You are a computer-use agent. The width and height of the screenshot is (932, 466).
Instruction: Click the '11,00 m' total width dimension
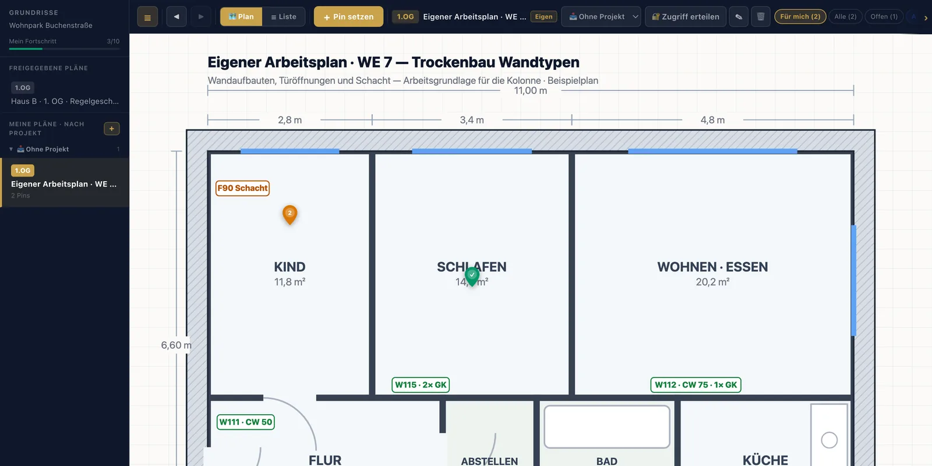pos(531,91)
